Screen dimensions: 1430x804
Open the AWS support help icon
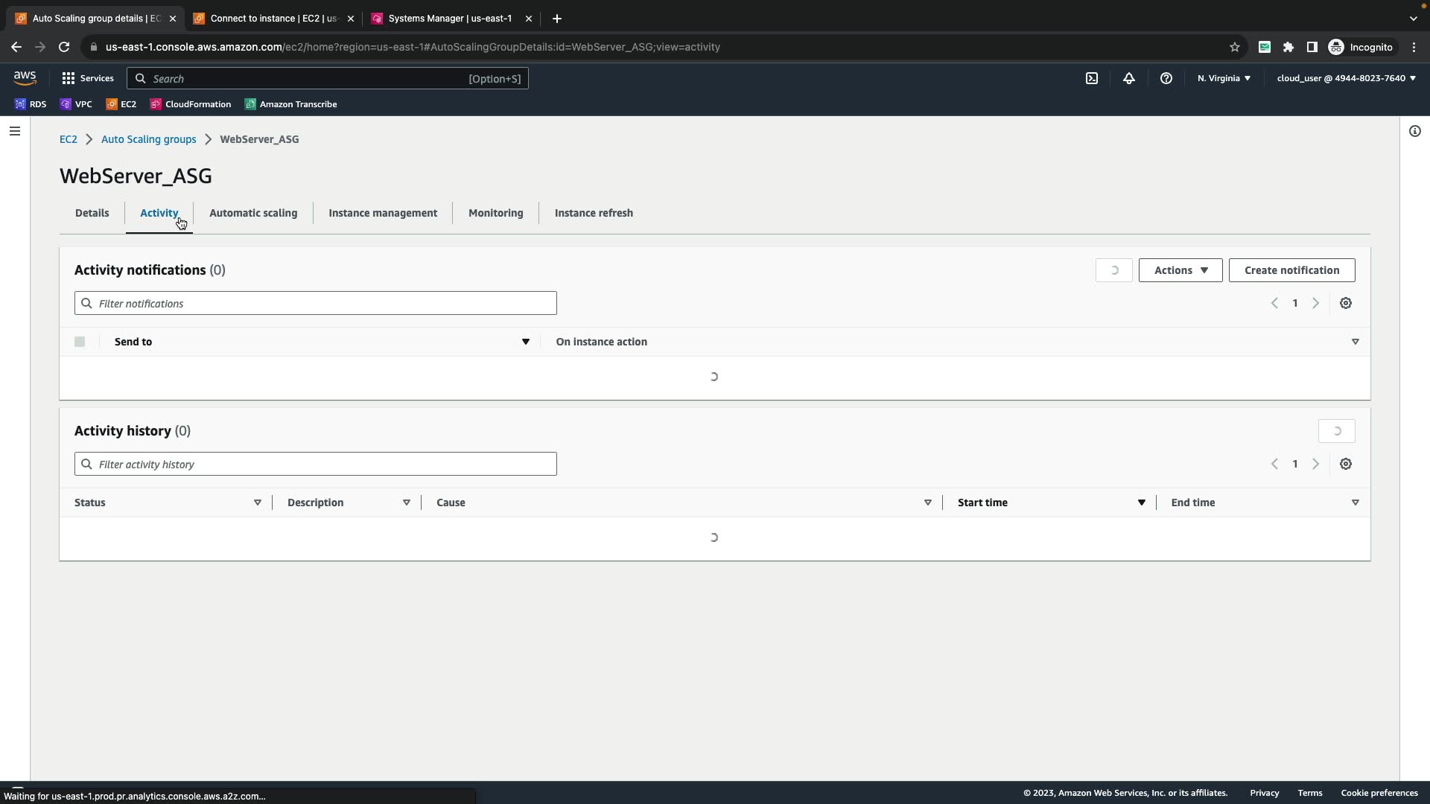point(1166,78)
